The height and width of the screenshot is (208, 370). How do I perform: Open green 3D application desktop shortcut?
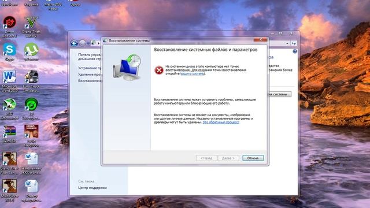tap(31, 109)
